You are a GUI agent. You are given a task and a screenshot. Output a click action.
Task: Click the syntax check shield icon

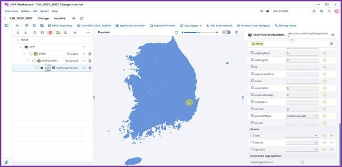click(x=26, y=25)
